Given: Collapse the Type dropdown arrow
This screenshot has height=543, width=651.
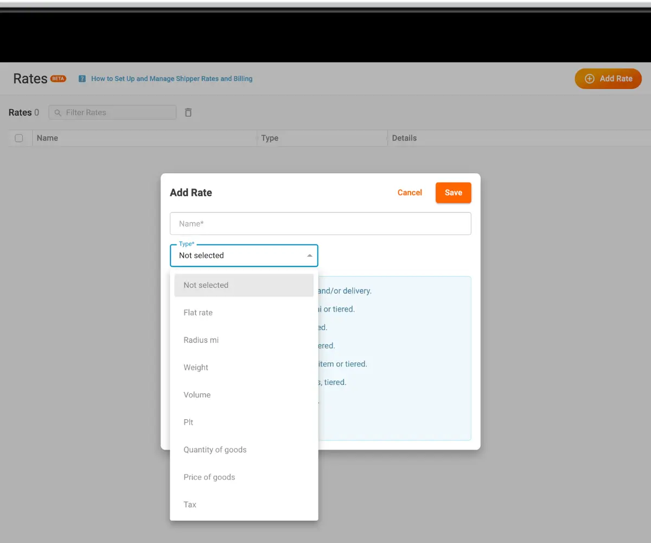Looking at the screenshot, I should click(309, 255).
